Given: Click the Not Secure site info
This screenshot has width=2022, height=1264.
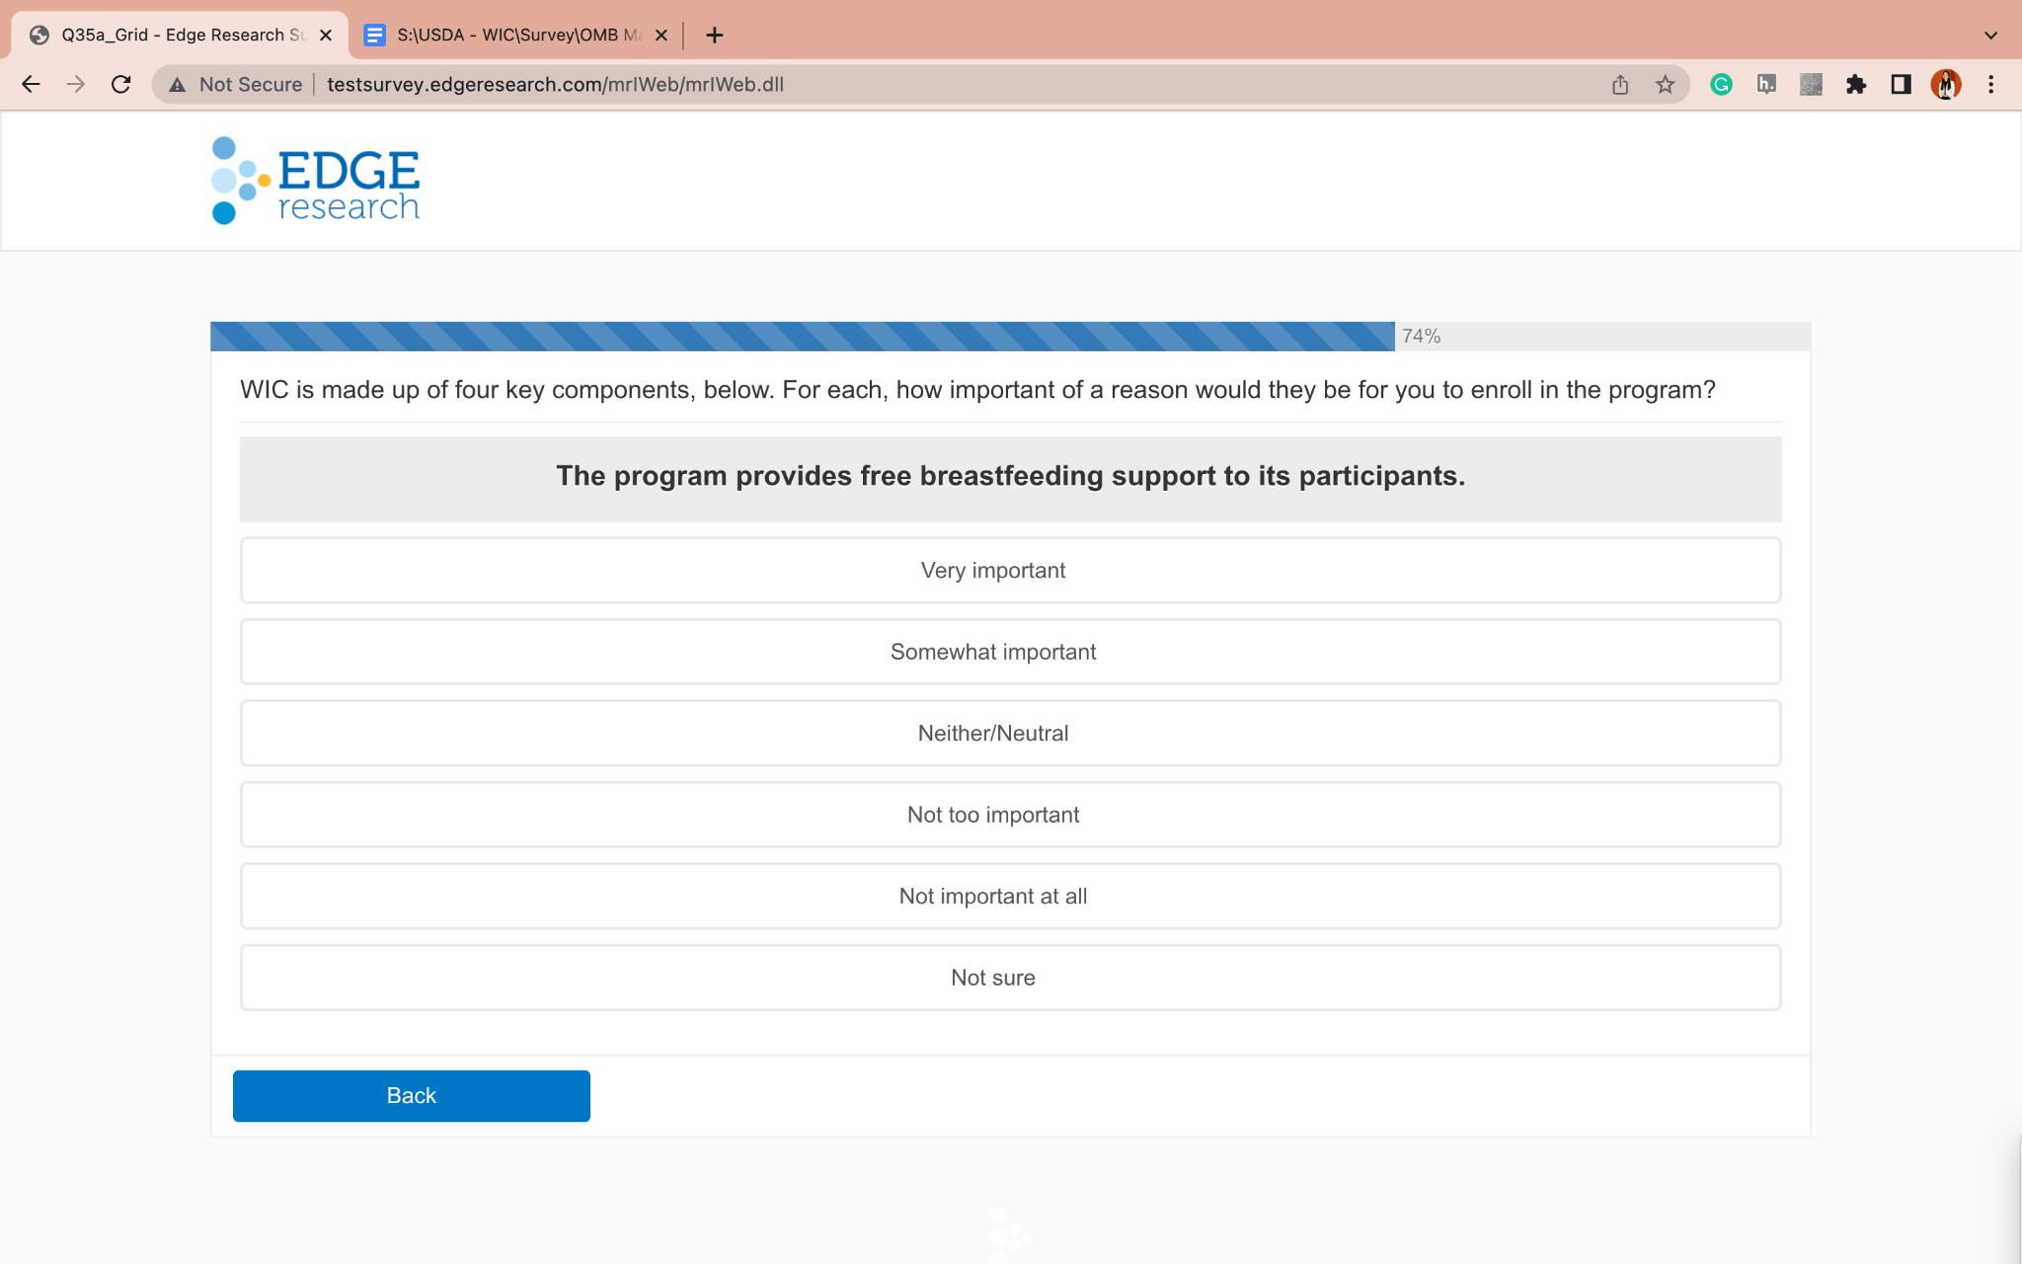Looking at the screenshot, I should click(237, 85).
